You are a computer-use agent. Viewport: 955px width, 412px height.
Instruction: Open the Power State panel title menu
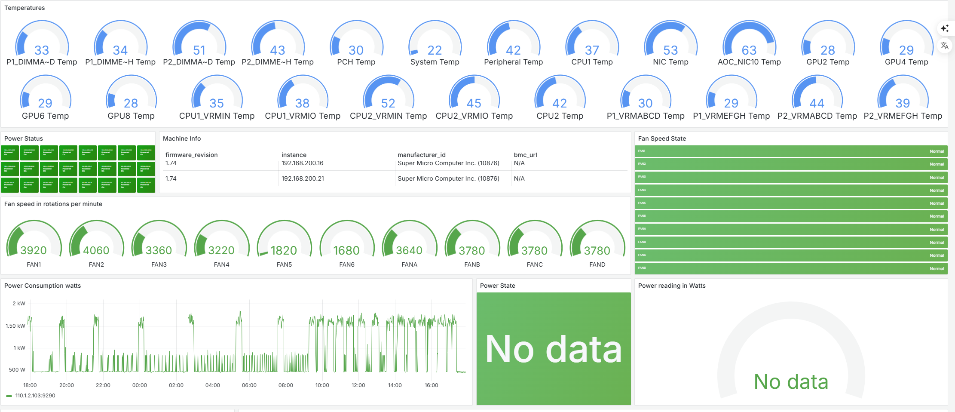pyautogui.click(x=497, y=285)
